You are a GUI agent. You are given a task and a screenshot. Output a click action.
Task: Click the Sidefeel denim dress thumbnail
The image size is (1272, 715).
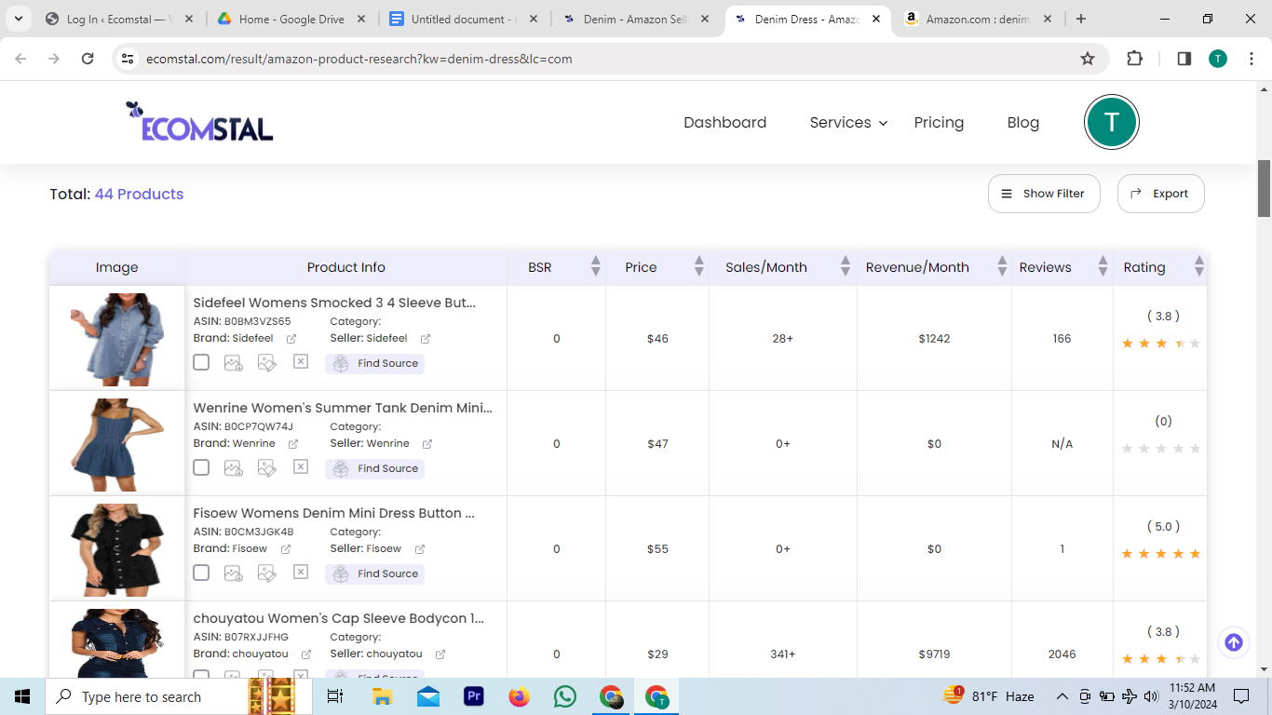pyautogui.click(x=117, y=338)
